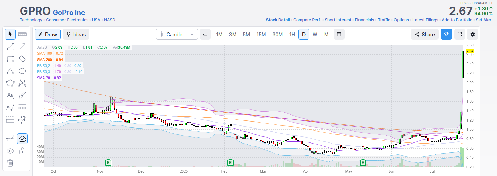Switch to 30M timeframe
Image resolution: width=497 pixels, height=176 pixels.
point(277,34)
